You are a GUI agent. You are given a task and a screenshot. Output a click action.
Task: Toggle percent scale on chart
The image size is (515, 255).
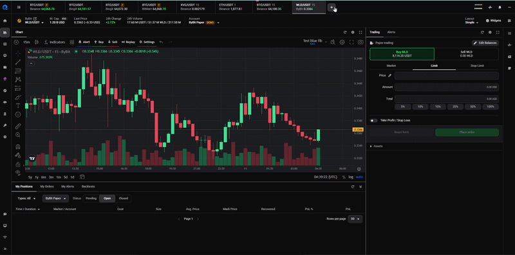pos(344,177)
